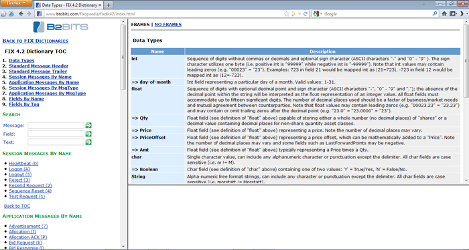This screenshot has width=469, height=250.
Task: Open the Sequence Reset (4) link
Action: tap(30, 191)
